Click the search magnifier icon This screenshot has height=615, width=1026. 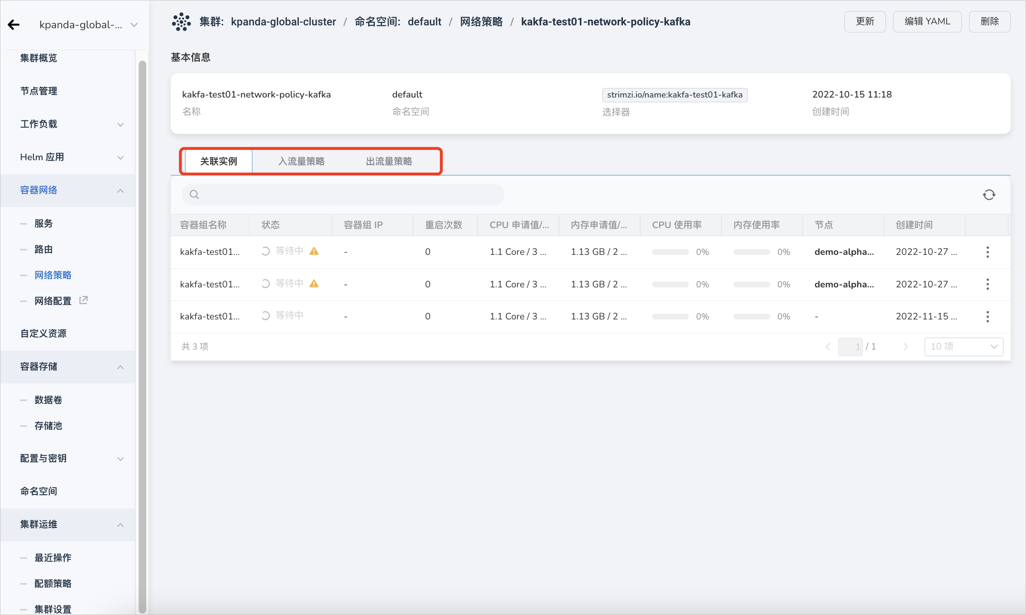click(x=194, y=194)
